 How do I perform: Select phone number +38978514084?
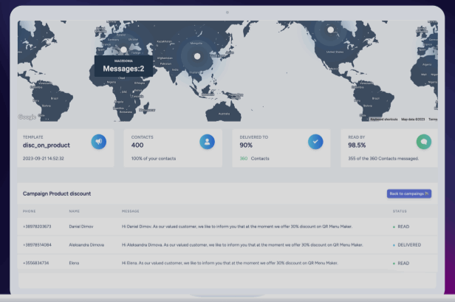pyautogui.click(x=37, y=245)
